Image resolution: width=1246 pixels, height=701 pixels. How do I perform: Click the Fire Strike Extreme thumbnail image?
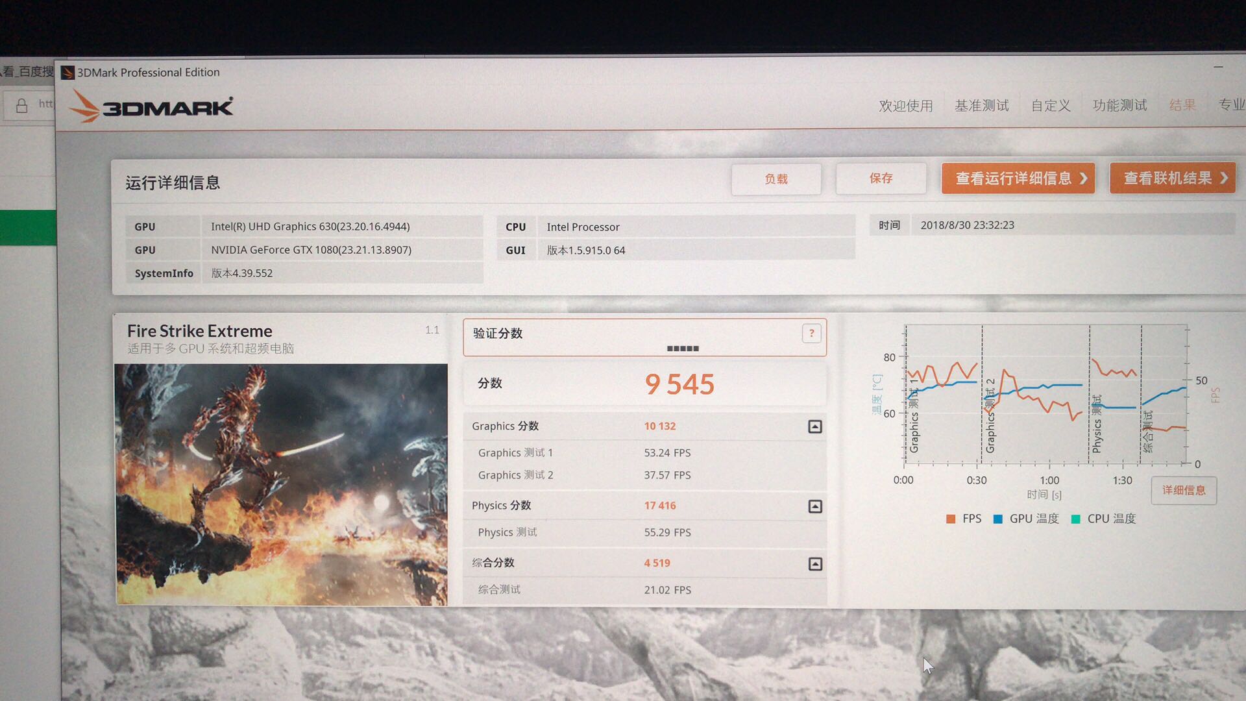(x=281, y=484)
